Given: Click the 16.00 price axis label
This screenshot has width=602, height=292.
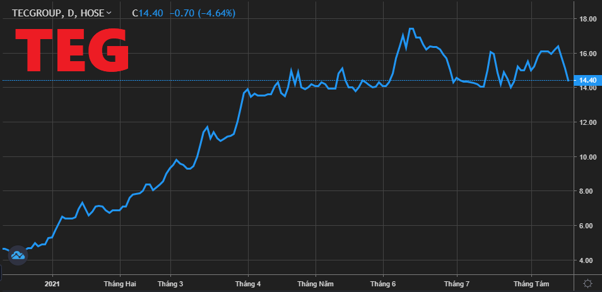Looking at the screenshot, I should [587, 54].
